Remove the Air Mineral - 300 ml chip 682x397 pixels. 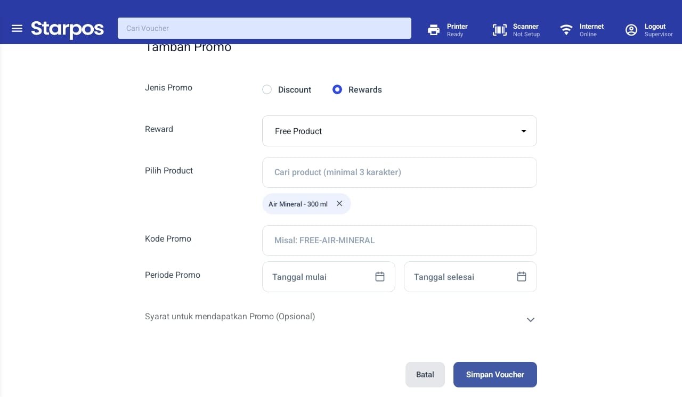coord(339,203)
